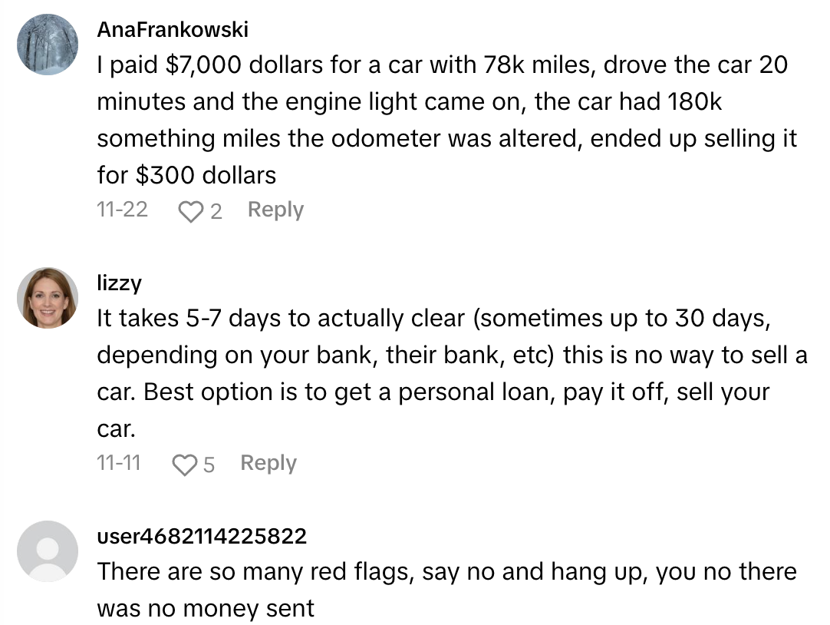
Task: Reply to AnaFrankowski's comment
Action: click(x=275, y=210)
